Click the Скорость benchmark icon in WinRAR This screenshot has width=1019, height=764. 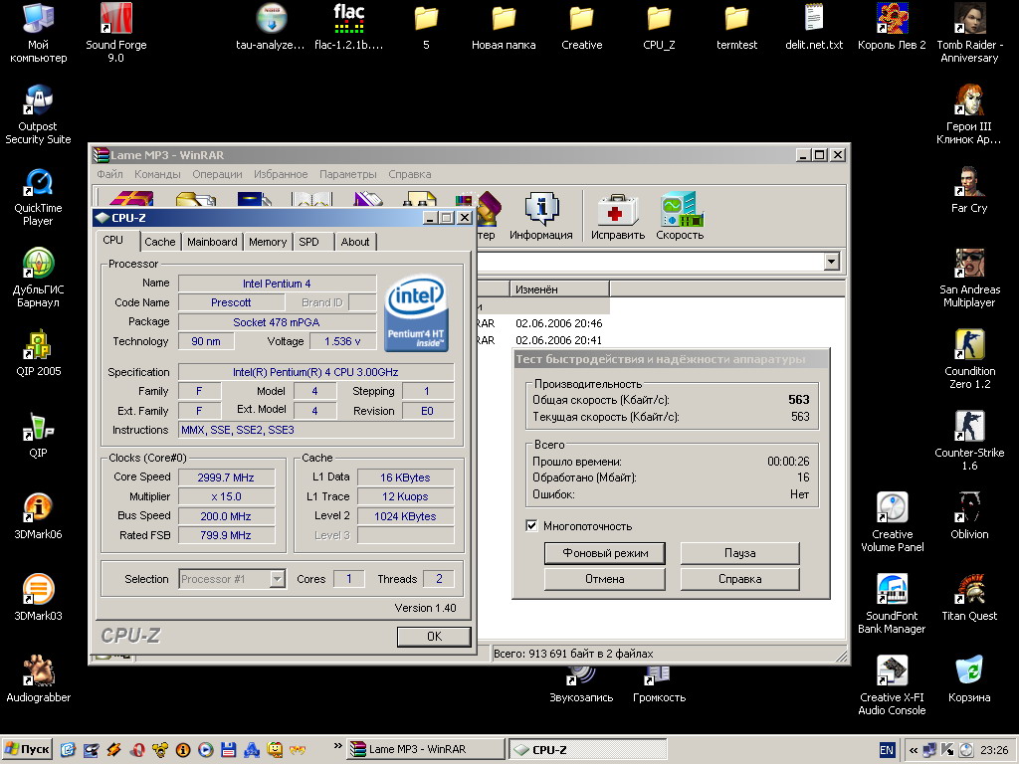[680, 216]
